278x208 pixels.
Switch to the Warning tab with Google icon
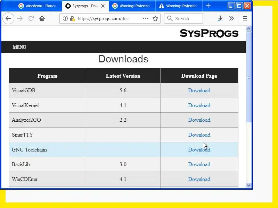[132, 6]
